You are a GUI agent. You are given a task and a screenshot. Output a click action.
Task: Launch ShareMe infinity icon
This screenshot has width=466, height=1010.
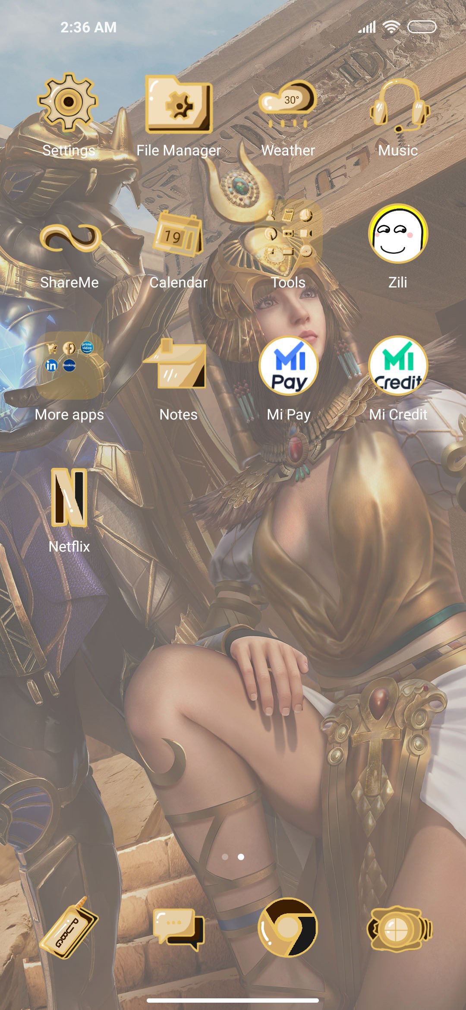(x=69, y=237)
